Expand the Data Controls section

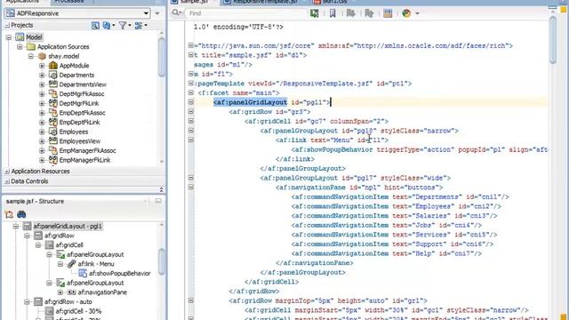click(x=7, y=181)
